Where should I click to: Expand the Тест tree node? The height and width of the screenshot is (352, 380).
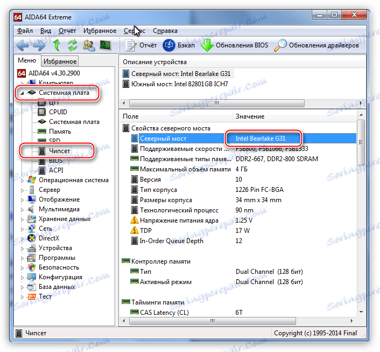coord(22,297)
